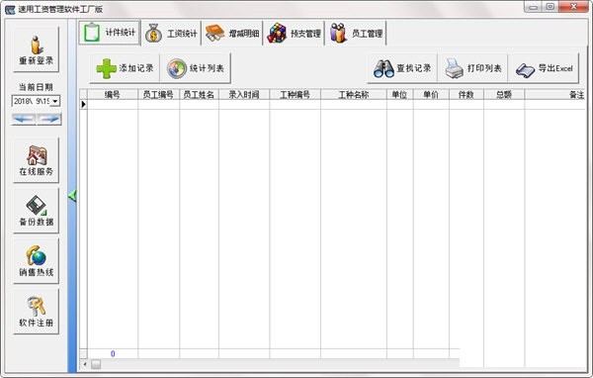Click the 工种编号 column header
Image resolution: width=593 pixels, height=378 pixels.
coord(295,95)
